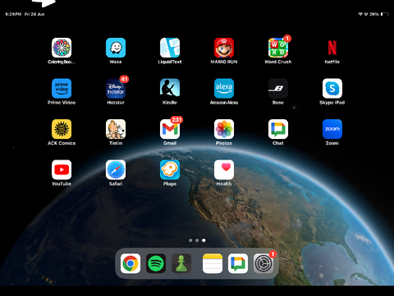Screen dimensions: 394x296
Task: Open the Bose app
Action: point(278,88)
